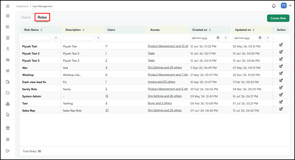Focus the Description filter input
This screenshot has height=160, width=295.
(78, 38)
